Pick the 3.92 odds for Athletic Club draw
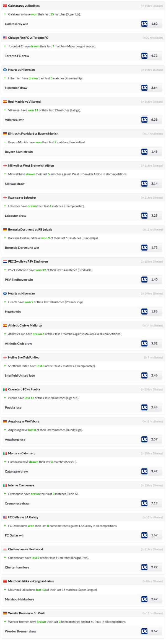The image size is (166, 640). (154, 343)
